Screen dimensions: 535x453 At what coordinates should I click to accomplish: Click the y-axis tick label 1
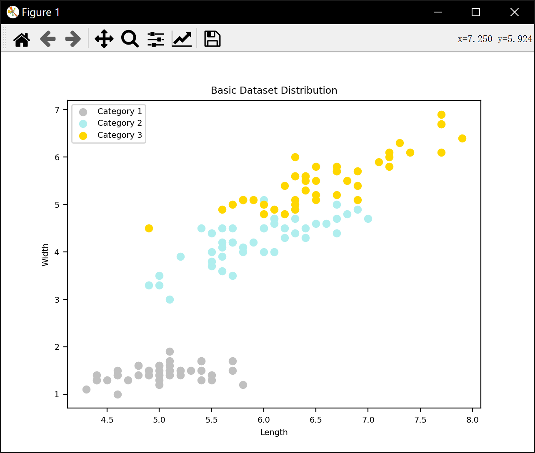coord(57,395)
